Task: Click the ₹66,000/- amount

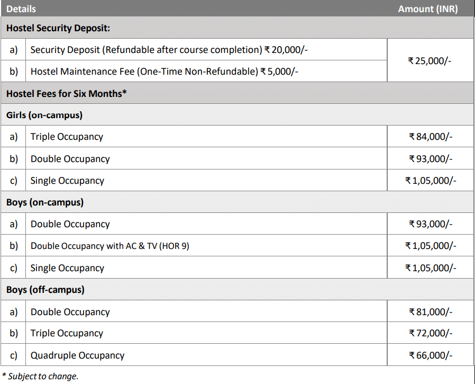Action: 431,355
